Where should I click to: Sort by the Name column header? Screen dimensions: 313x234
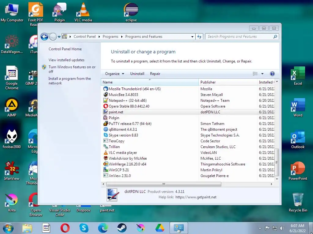(x=150, y=82)
